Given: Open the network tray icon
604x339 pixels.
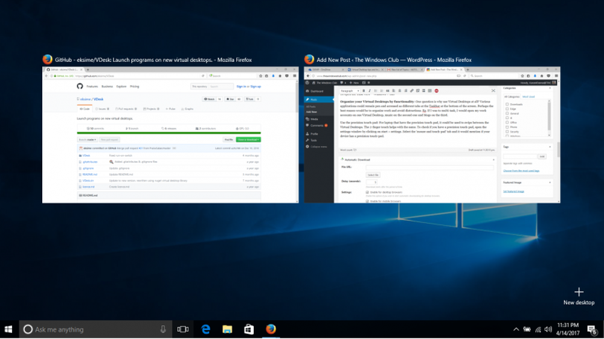Looking at the screenshot, I should coord(538,329).
